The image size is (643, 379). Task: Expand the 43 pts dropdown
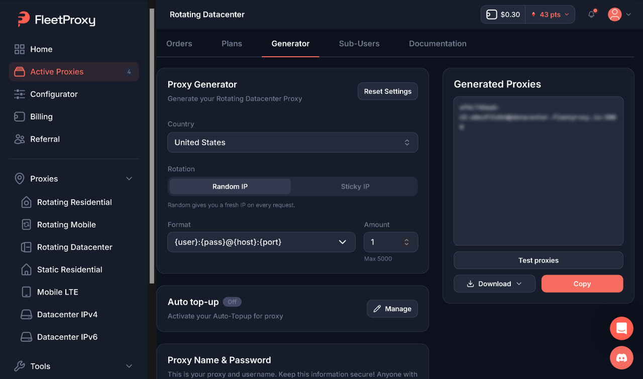[551, 15]
